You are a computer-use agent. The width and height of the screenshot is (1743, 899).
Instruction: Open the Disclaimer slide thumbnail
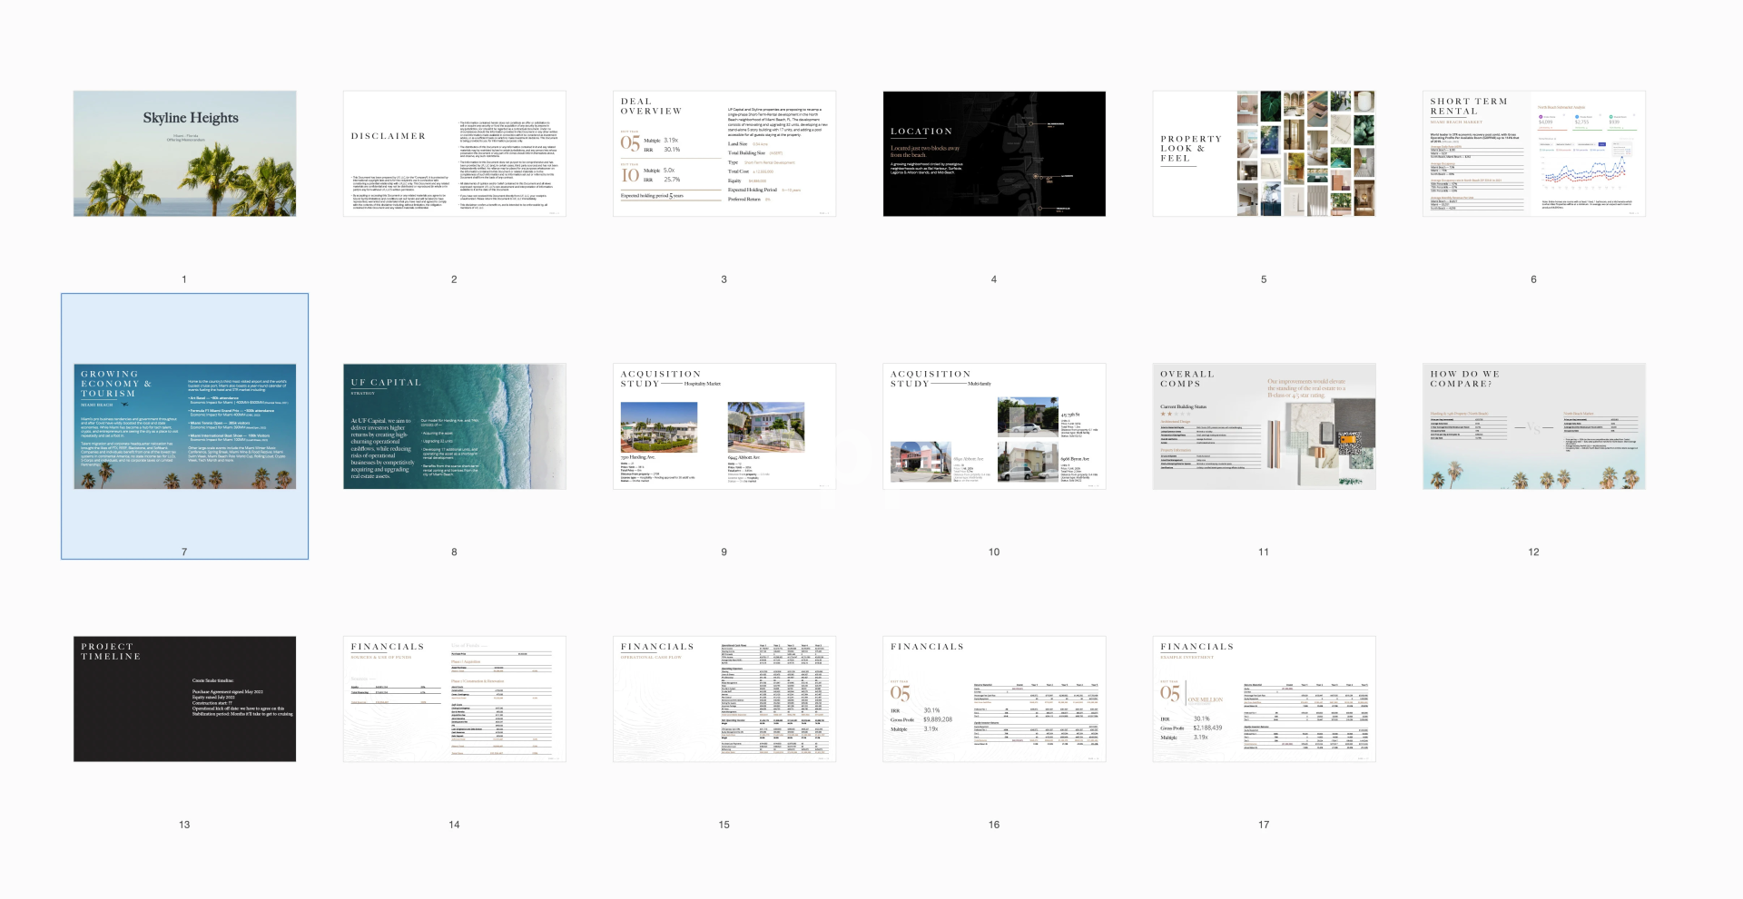tap(454, 153)
